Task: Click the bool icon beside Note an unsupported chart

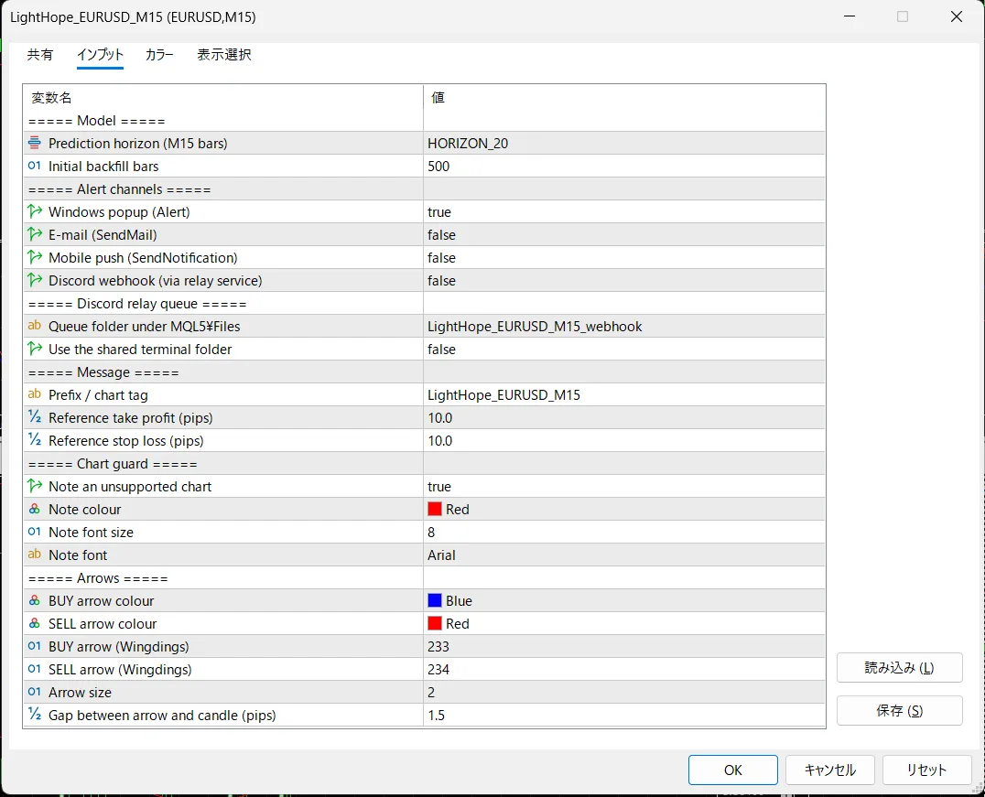Action: click(x=35, y=486)
